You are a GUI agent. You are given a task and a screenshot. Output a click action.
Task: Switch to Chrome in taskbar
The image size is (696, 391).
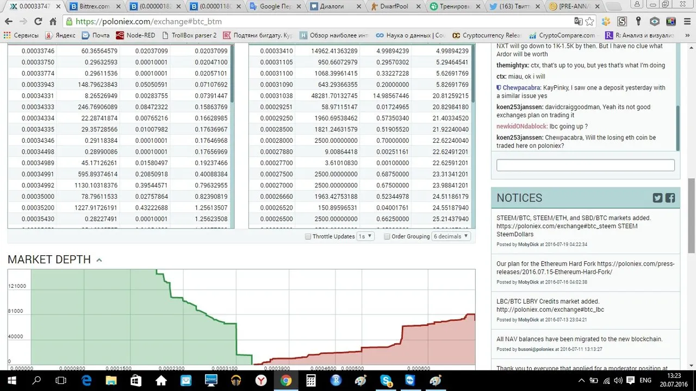coord(286,381)
